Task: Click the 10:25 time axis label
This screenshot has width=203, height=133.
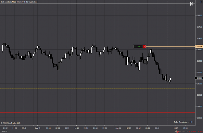Action: (x=176, y=128)
